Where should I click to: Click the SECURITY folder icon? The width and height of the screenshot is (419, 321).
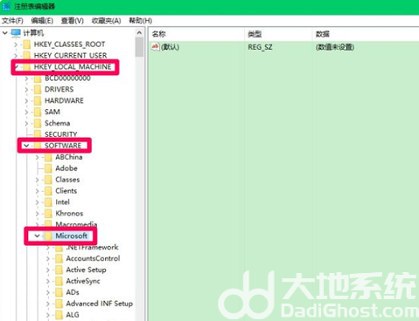tap(38, 134)
